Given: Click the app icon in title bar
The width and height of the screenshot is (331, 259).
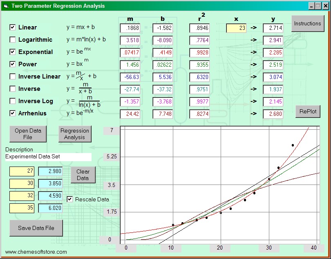Looking at the screenshot, I should click(5, 6).
